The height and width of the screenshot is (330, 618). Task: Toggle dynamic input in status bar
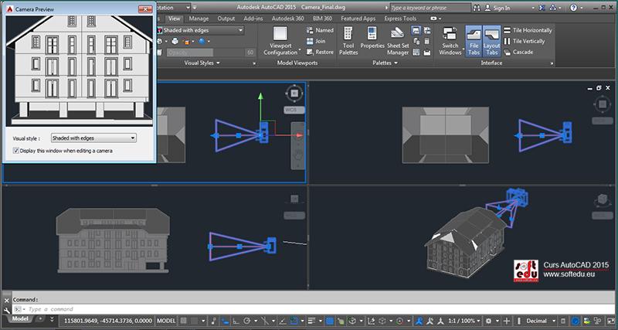225,321
